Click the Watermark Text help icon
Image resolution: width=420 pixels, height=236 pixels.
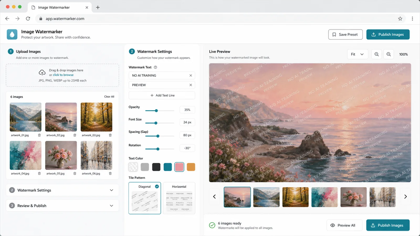click(x=155, y=67)
